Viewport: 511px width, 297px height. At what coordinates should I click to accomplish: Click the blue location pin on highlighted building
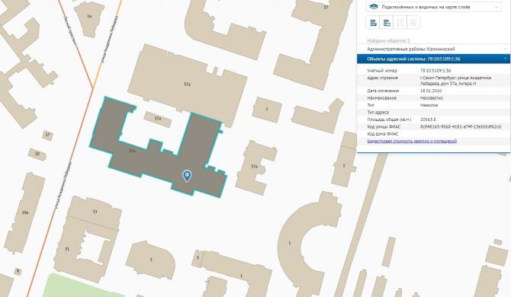click(x=187, y=176)
